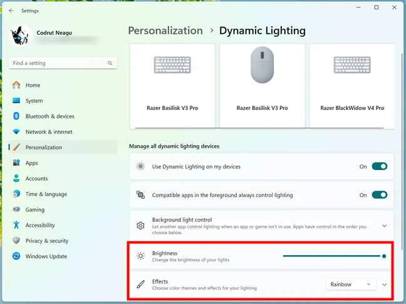Click the back arrow in Settings
Image resolution: width=406 pixels, height=304 pixels.
[11, 11]
